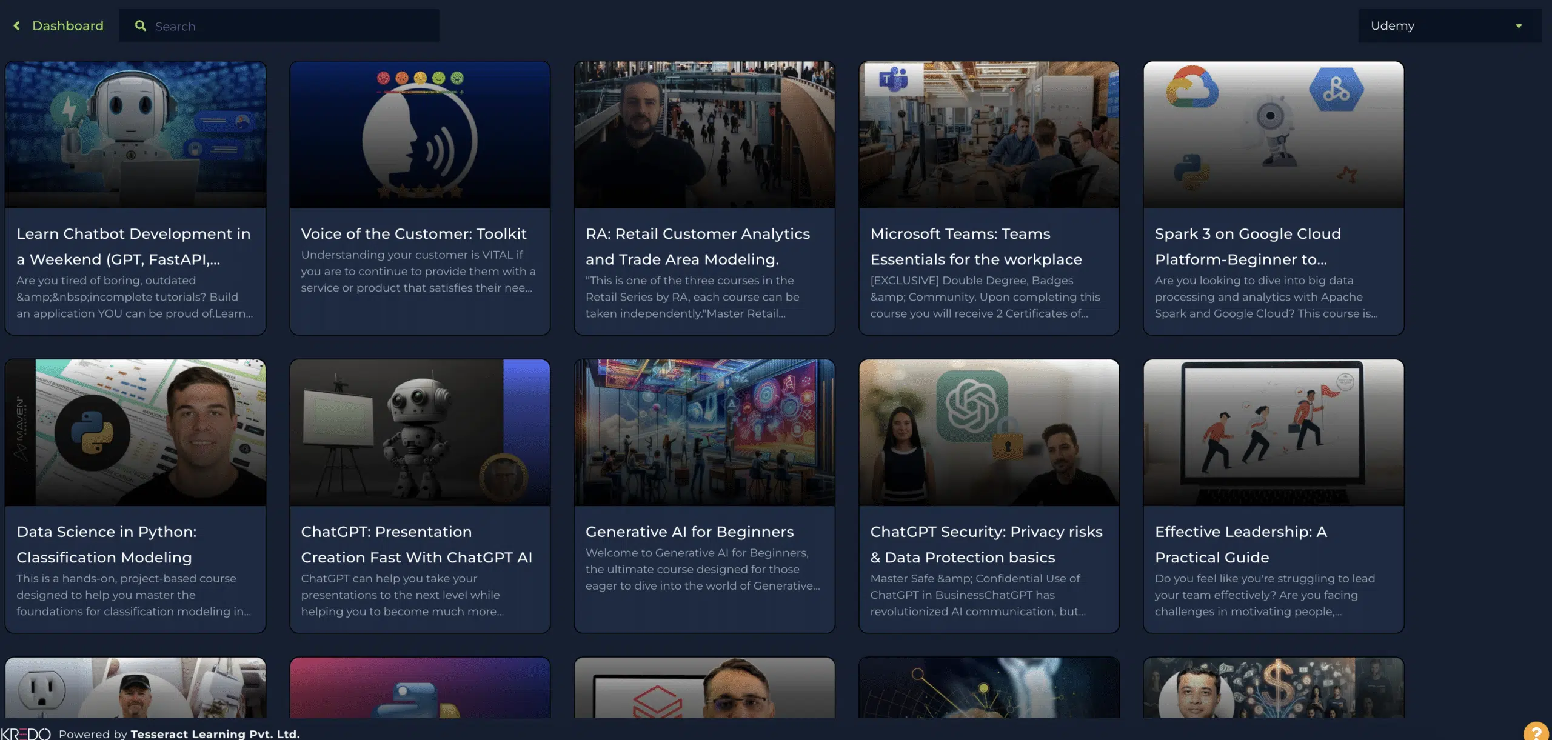This screenshot has height=740, width=1552.
Task: Open the electrical outlet course thumbnail
Action: pos(135,688)
